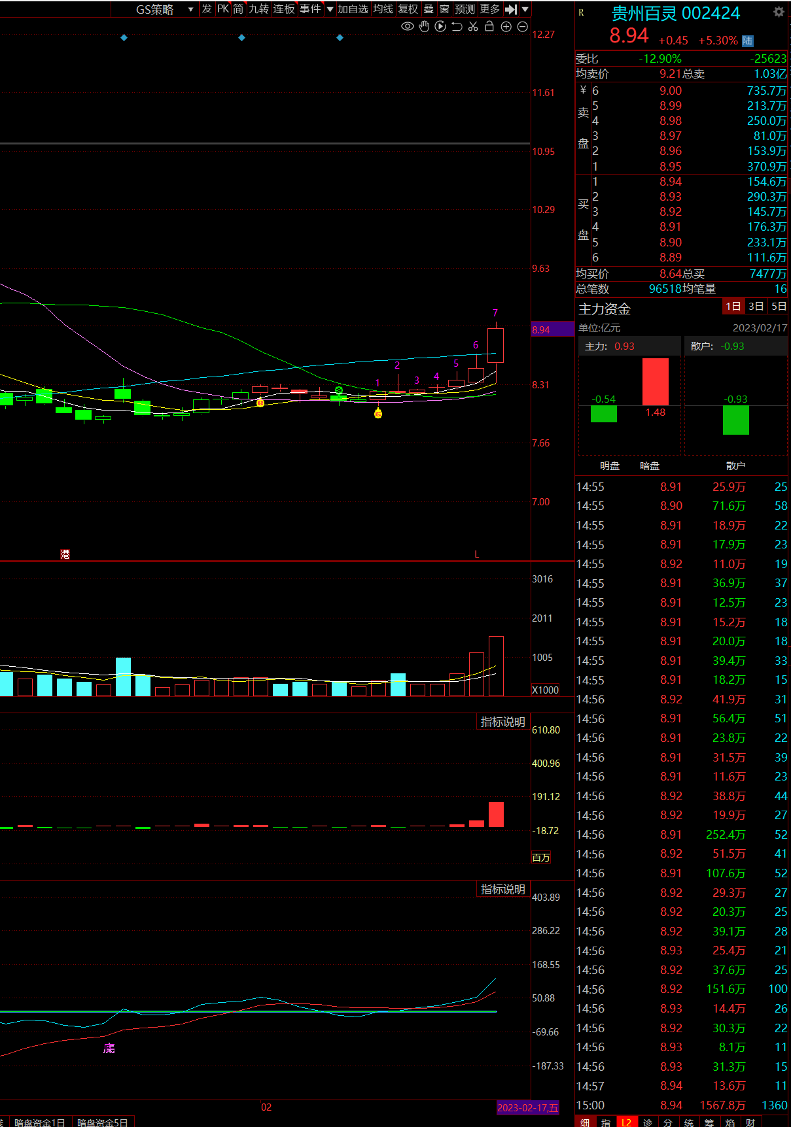Expand the dropdown arrow after 事件
This screenshot has width=791, height=1127.
pyautogui.click(x=330, y=9)
